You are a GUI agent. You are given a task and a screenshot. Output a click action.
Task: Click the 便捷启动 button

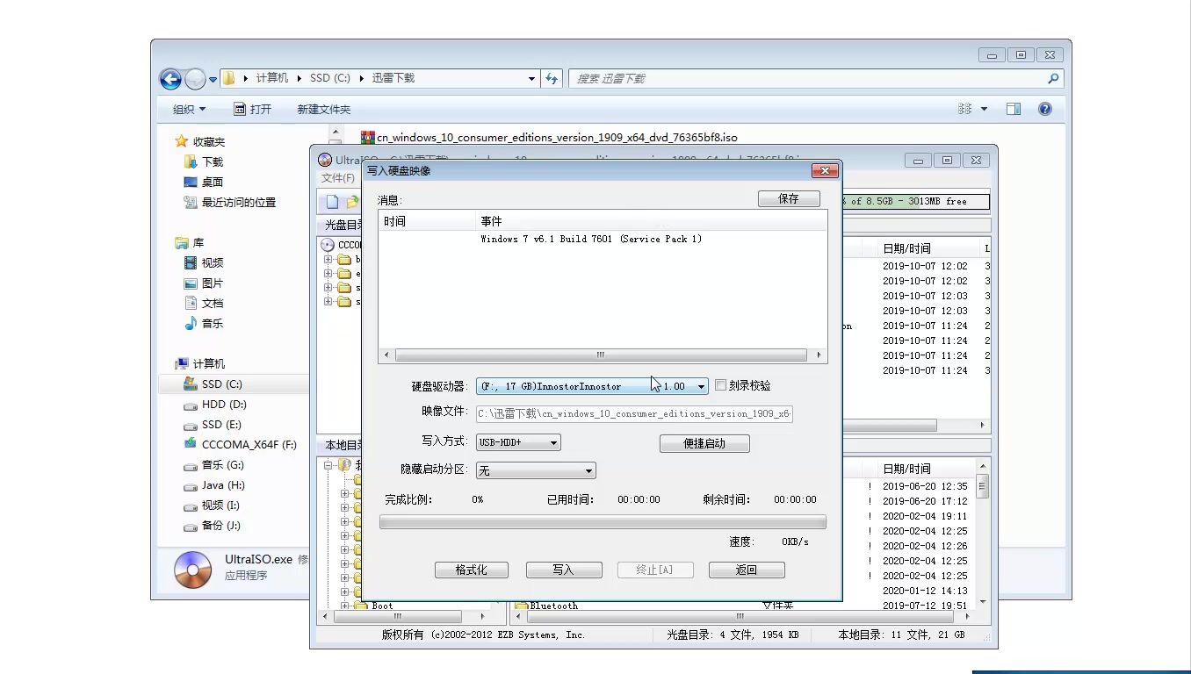704,444
